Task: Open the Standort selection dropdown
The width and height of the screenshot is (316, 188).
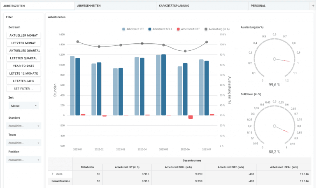Action: (x=23, y=126)
